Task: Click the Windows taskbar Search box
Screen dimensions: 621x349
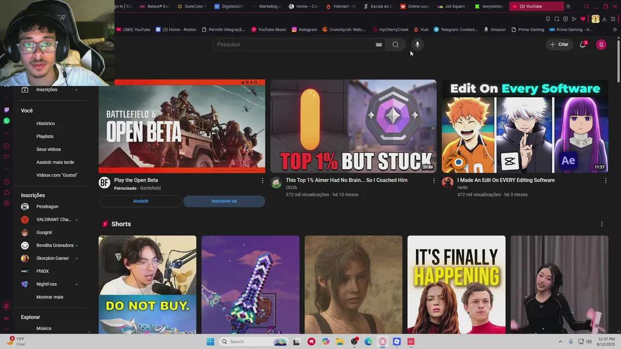Action: [x=254, y=342]
